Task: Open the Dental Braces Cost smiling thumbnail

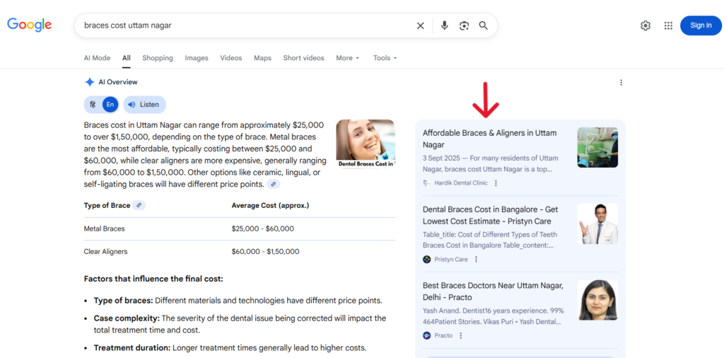Action: point(366,144)
